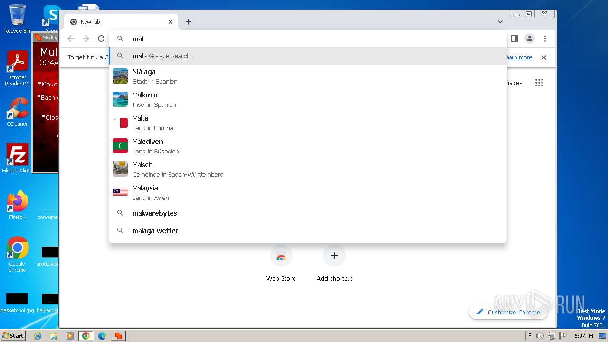Screen dimensions: 608x342
Task: Go back using Chrome's back arrow
Action: click(x=71, y=38)
